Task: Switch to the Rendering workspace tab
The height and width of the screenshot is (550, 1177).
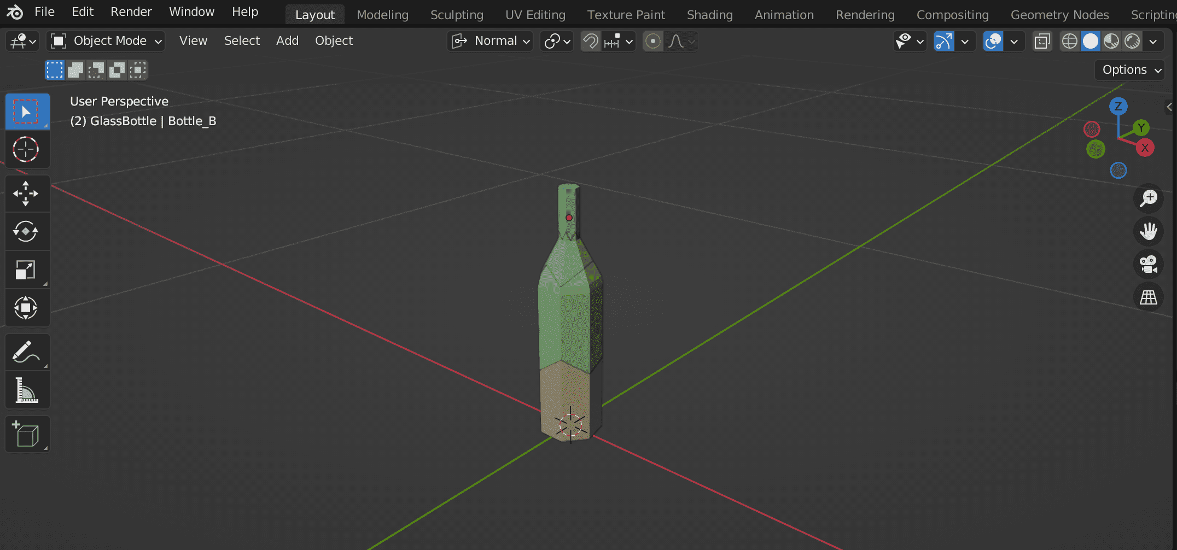Action: (865, 15)
